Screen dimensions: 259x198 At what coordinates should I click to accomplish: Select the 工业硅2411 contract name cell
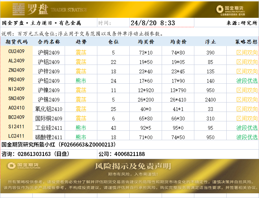tap(49, 126)
